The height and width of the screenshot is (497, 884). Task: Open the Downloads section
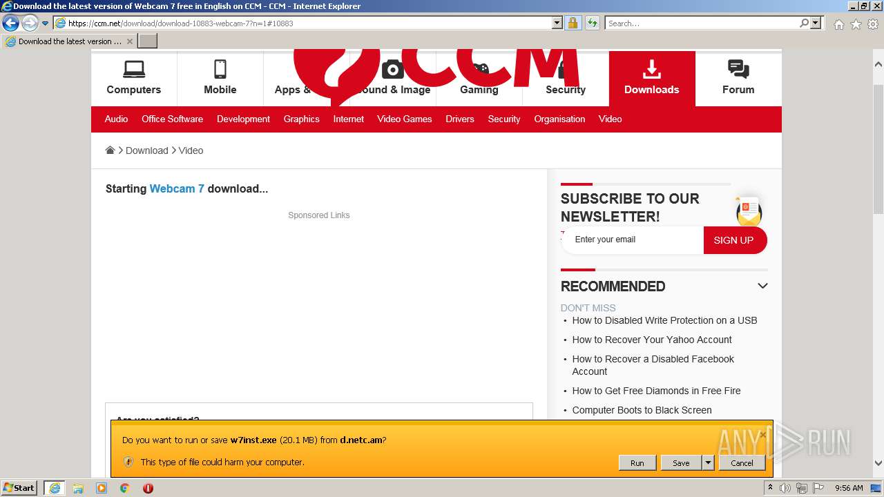pos(652,78)
